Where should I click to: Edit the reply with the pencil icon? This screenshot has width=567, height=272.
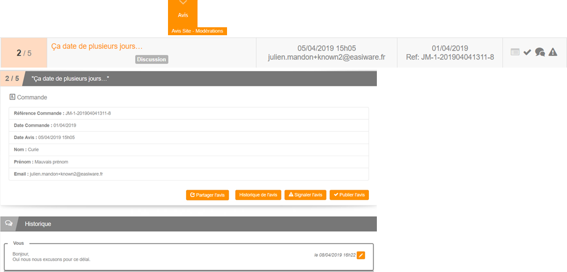(x=361, y=255)
